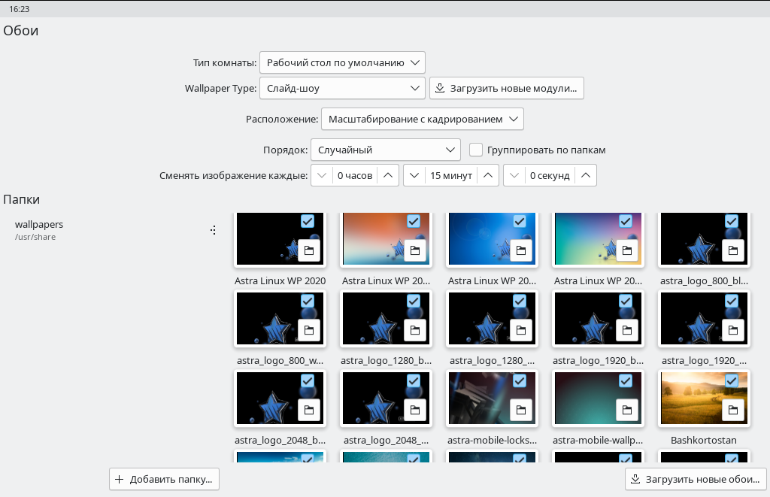The height and width of the screenshot is (497, 770).
Task: Click the wallpapers folder options dots icon
Action: click(x=214, y=230)
